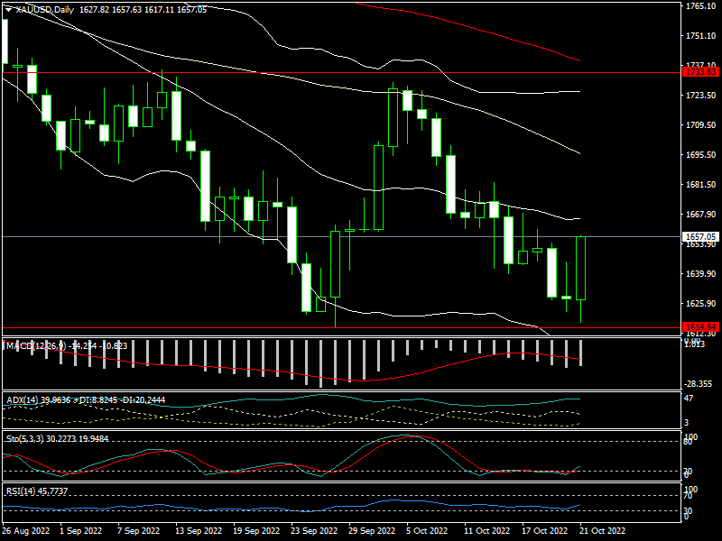Click the one-click trading triangle beside XAUUSD
The height and width of the screenshot is (541, 722).
(9, 9)
